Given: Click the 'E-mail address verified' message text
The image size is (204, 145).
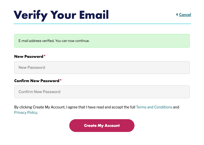Looking at the screenshot, I should click(x=37, y=41).
